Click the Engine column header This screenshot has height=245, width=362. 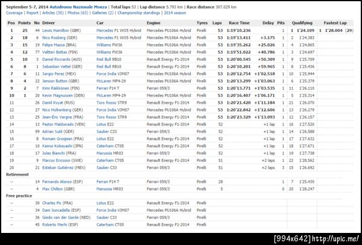153,23
